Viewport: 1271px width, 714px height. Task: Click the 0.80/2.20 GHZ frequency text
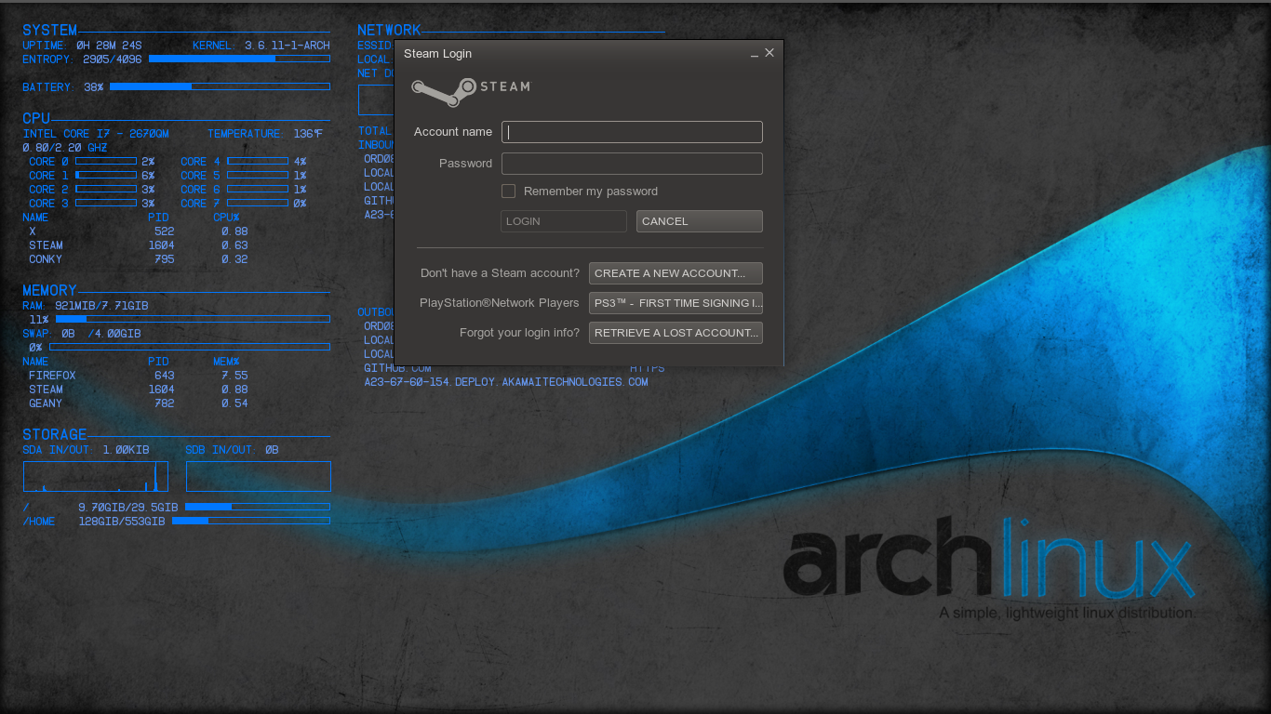click(65, 148)
